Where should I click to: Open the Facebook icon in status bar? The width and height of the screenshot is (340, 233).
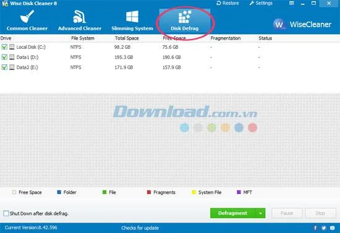click(x=315, y=228)
